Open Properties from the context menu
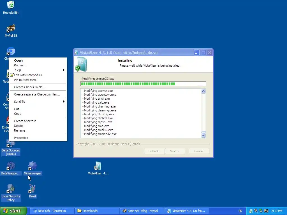Image resolution: width=287 pixels, height=215 pixels. pos(38,138)
